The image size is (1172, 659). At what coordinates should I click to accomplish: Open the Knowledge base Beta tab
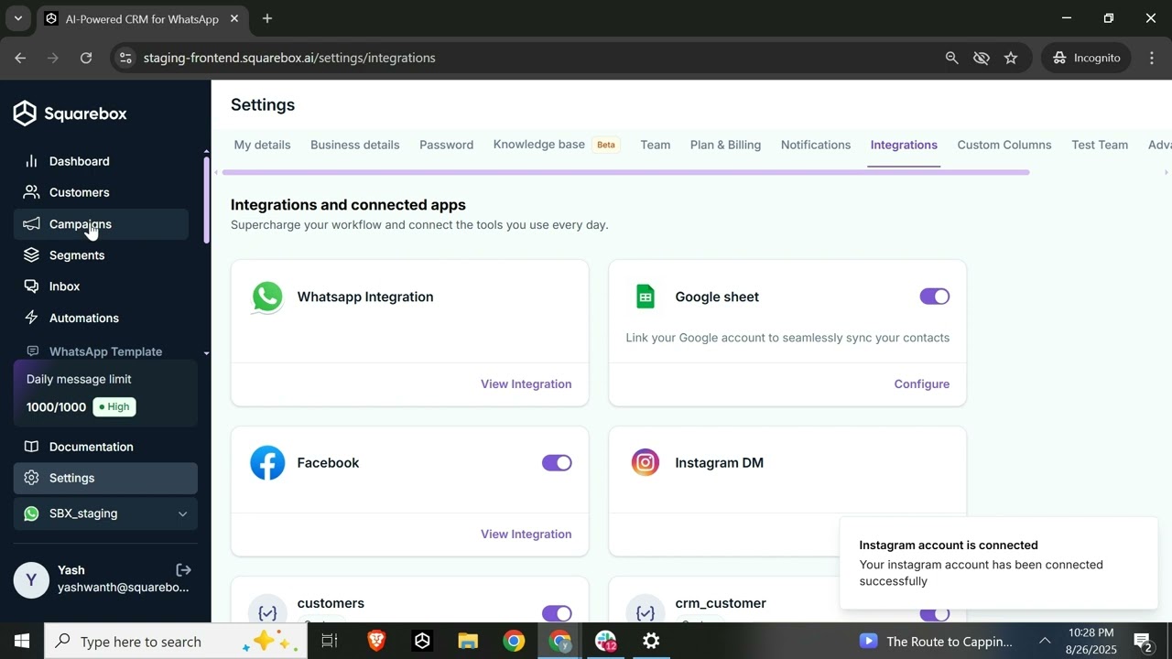click(x=557, y=145)
